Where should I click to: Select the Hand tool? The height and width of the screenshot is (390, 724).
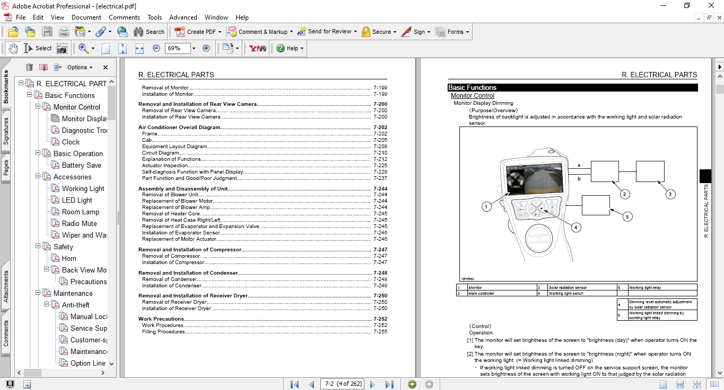13,48
